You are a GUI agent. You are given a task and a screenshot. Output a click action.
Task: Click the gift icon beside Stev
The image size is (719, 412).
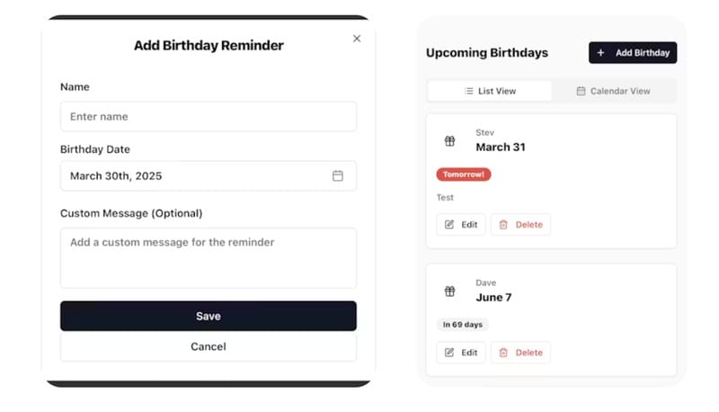449,141
